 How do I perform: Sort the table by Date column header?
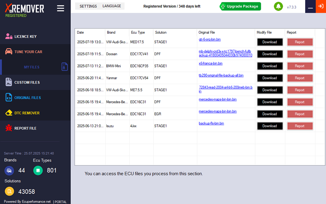click(x=80, y=33)
